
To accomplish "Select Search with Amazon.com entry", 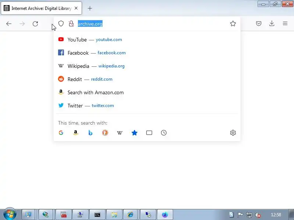I will (147, 92).
